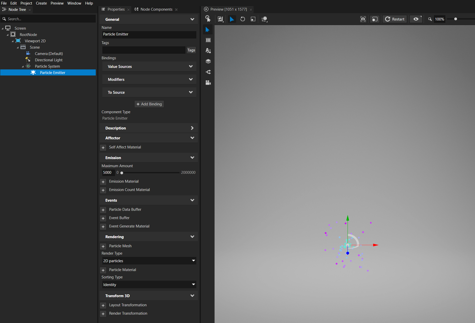
Task: Collapse the Transform 3D section
Action: point(192,296)
